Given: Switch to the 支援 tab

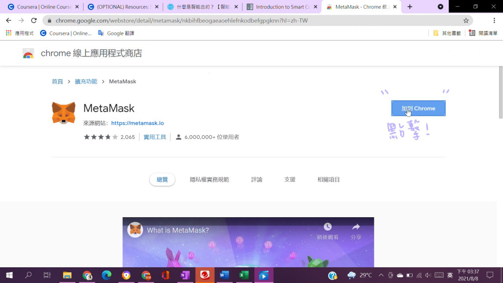Looking at the screenshot, I should click(x=290, y=179).
